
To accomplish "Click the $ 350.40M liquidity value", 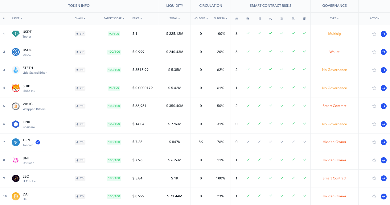I will (174, 106).
